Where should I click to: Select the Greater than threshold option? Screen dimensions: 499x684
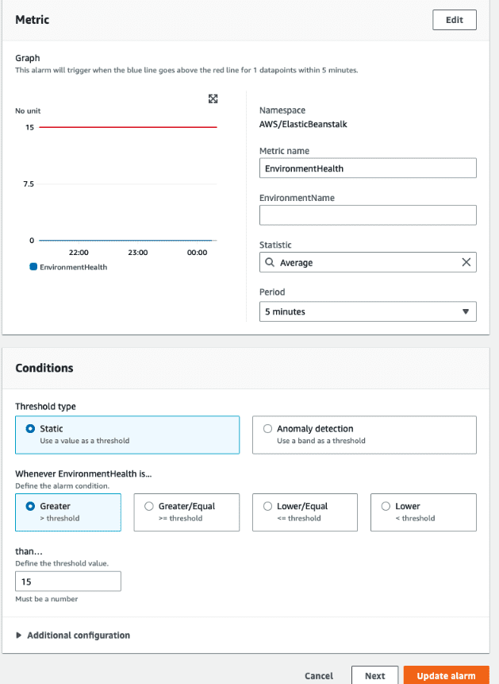pos(68,512)
